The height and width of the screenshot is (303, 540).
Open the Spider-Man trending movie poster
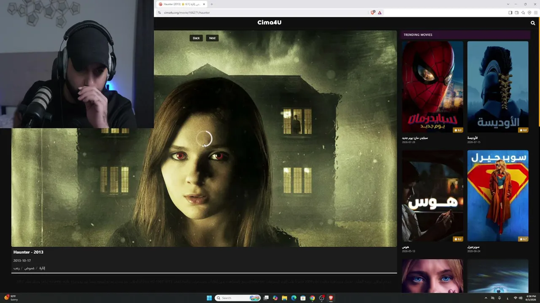[x=432, y=87]
